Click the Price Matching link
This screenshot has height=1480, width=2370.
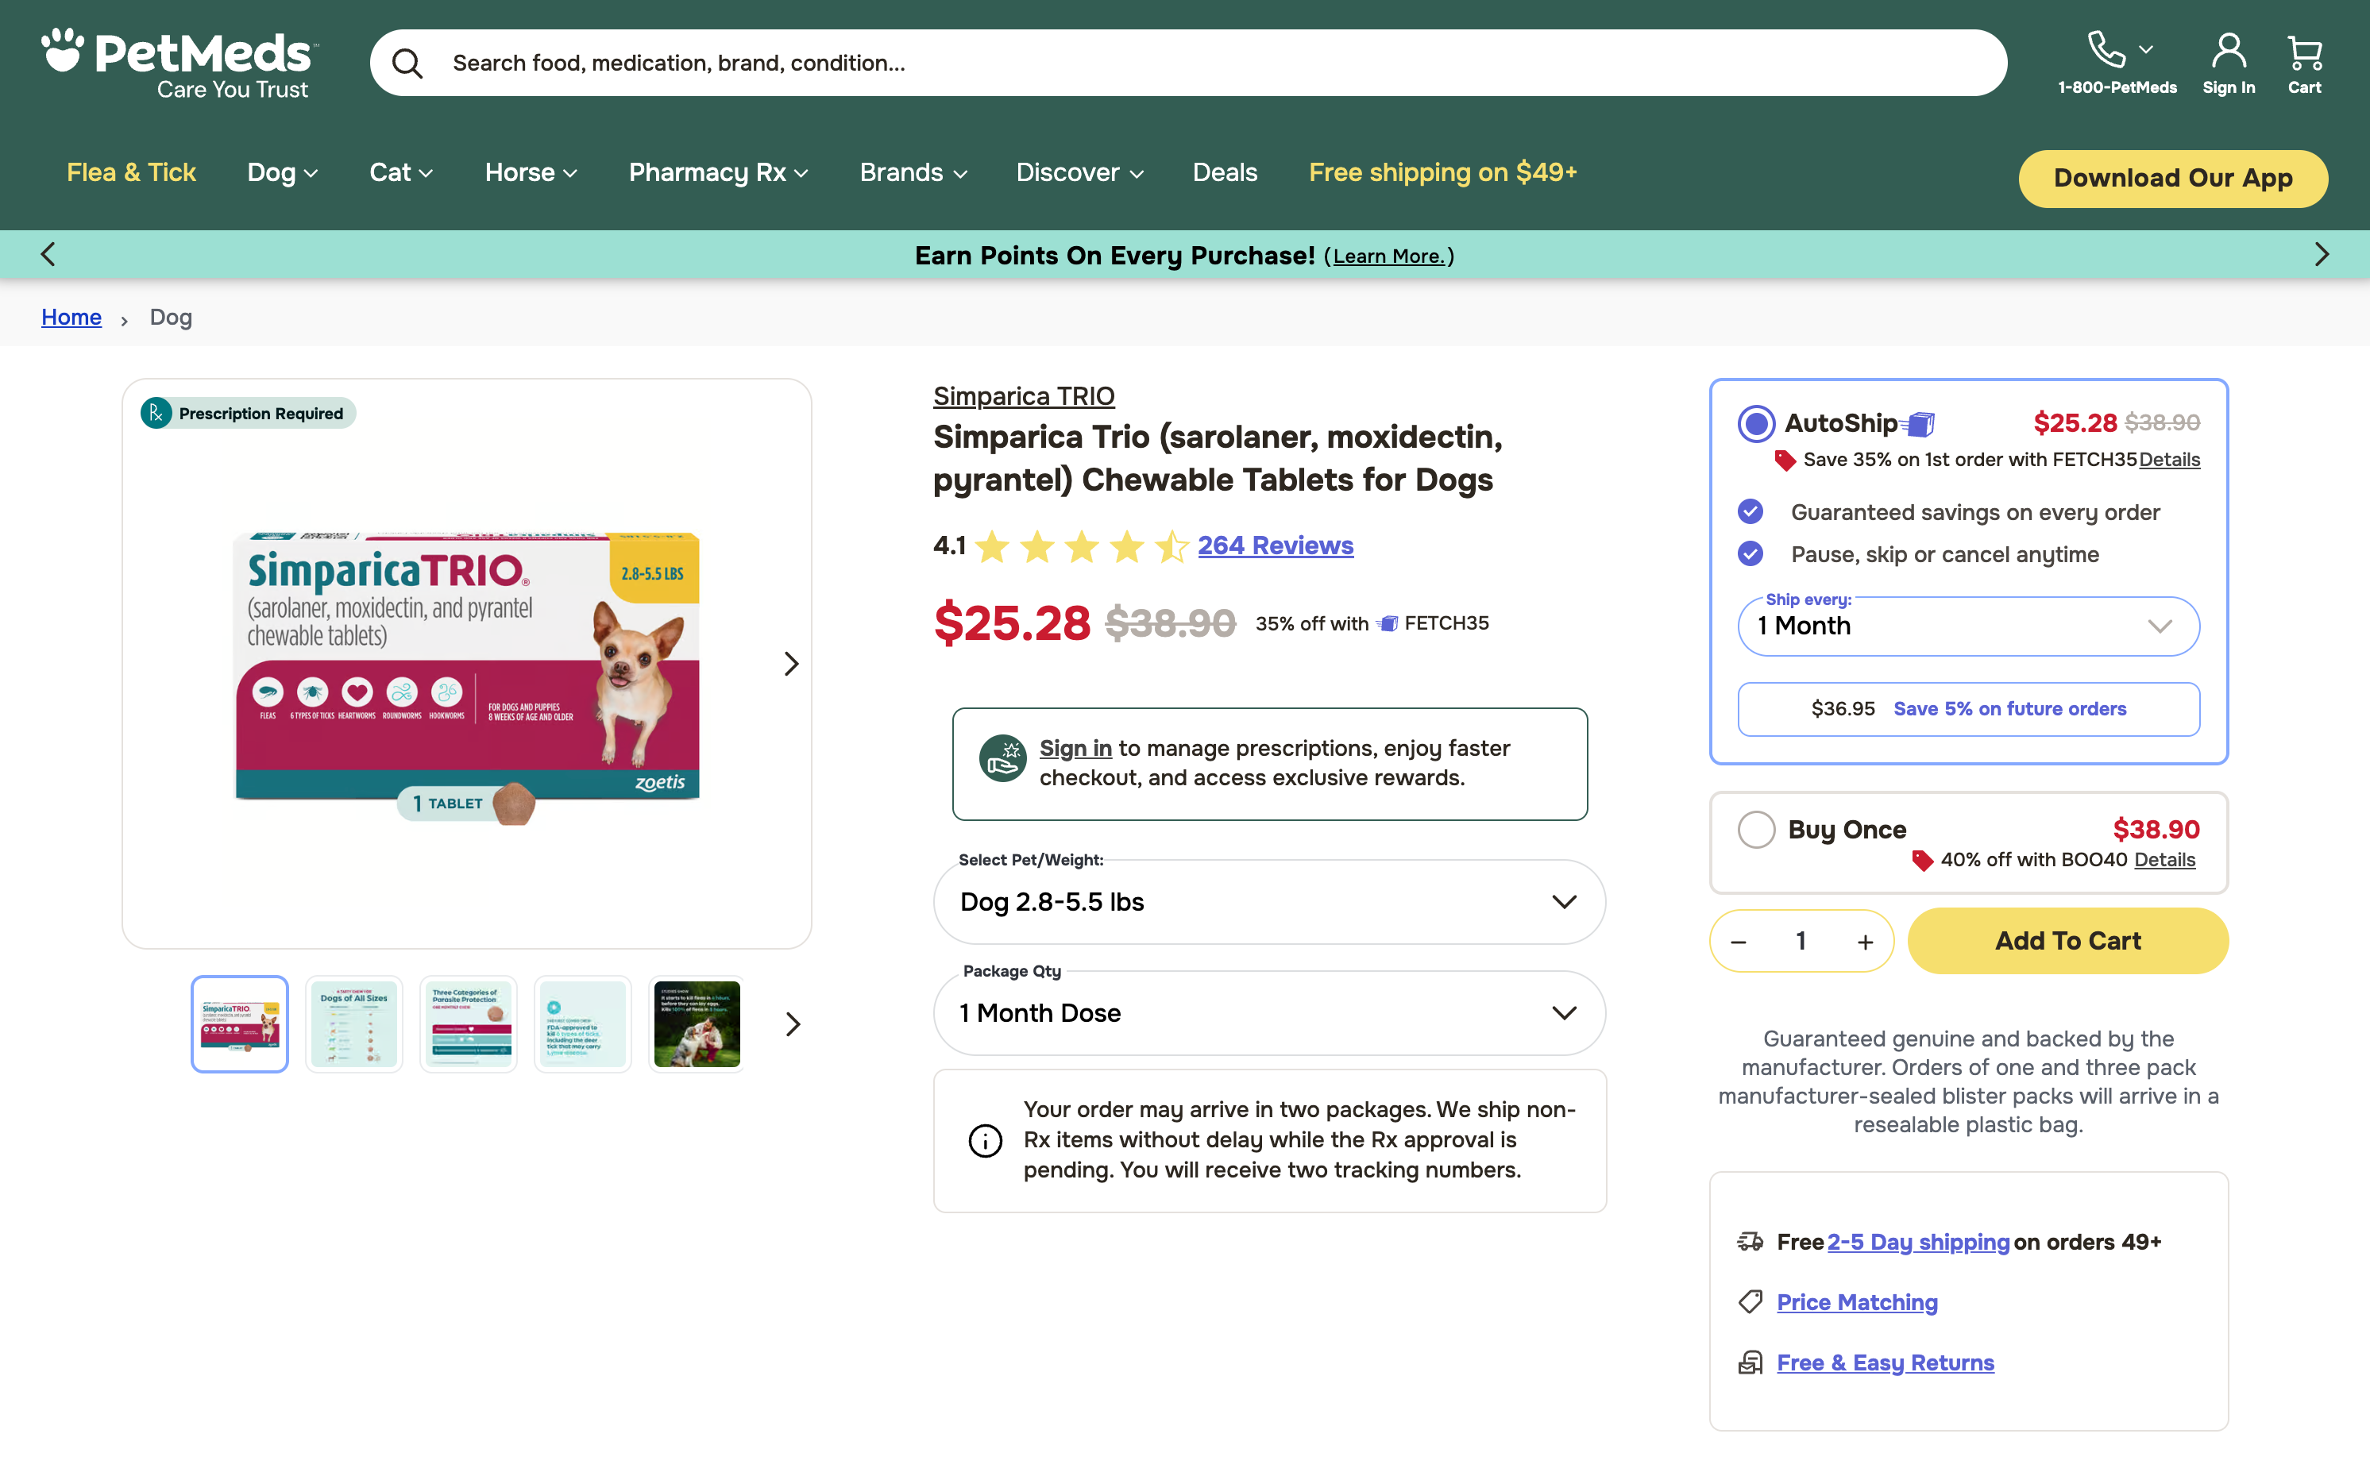click(1857, 1302)
